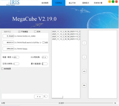119x106 pixels.
Task: Click the start button in bottom-left panel
Action: (x=39, y=97)
